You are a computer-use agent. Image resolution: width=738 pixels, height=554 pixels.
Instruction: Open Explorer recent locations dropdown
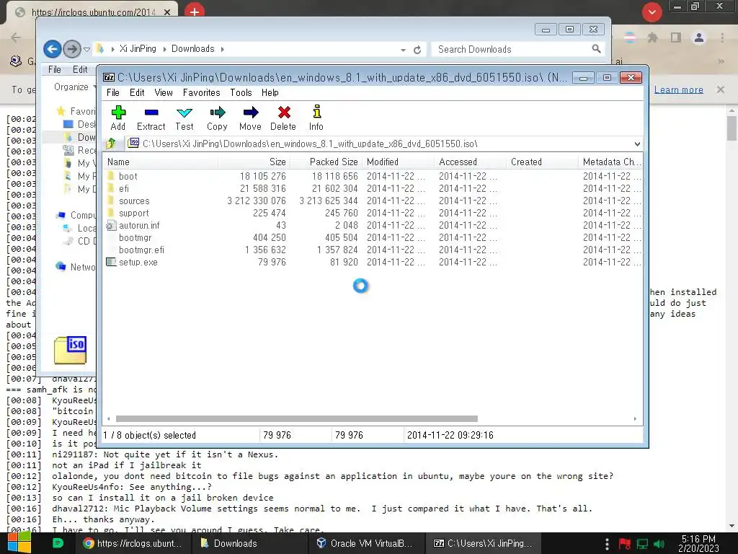(x=86, y=49)
